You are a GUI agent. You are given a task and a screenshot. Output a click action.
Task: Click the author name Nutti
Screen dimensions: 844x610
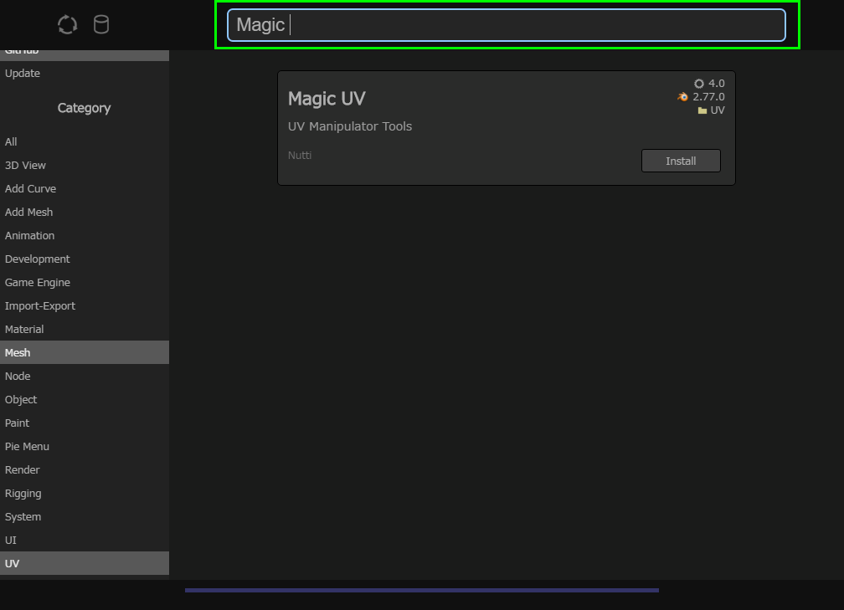[300, 155]
